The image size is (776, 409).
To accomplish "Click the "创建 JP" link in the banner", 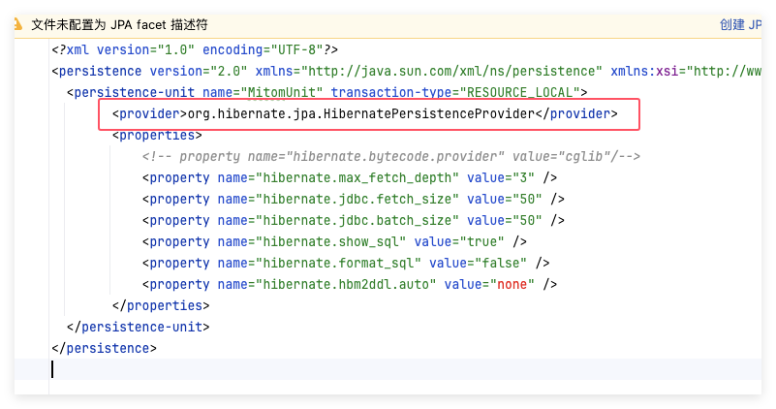I will click(x=740, y=25).
